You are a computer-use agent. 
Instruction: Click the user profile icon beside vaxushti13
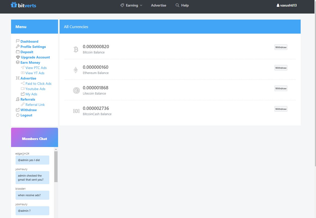pos(278,5)
